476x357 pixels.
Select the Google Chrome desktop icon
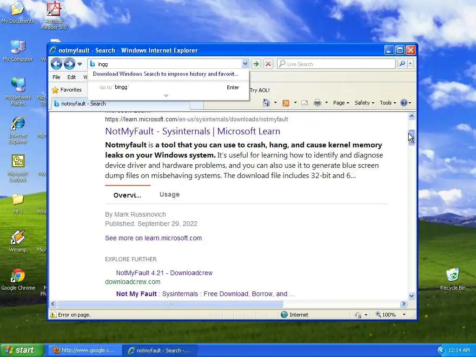pos(18,279)
